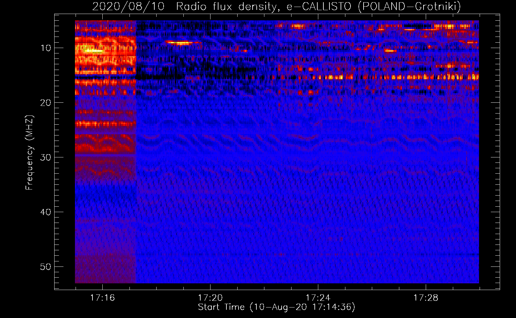Viewport: 516px width, 318px height.
Task: Click the Start Time axis label
Action: (276, 307)
